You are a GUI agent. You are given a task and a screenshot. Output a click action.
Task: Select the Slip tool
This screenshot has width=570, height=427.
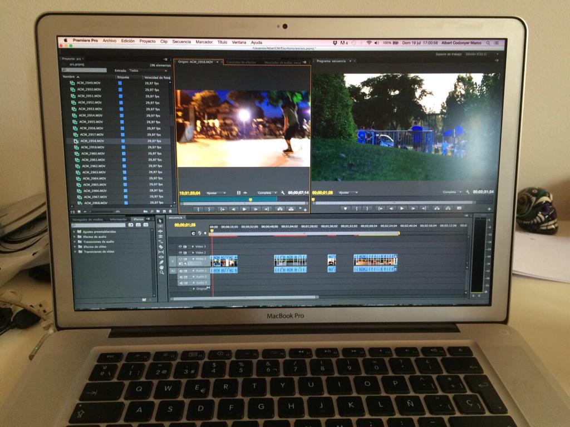tap(161, 252)
